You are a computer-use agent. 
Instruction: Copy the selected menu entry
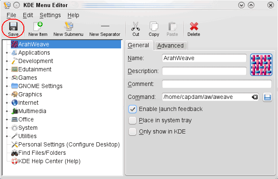pos(154,29)
